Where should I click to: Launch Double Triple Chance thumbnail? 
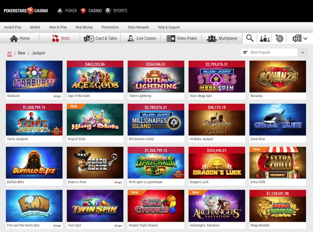156,206
